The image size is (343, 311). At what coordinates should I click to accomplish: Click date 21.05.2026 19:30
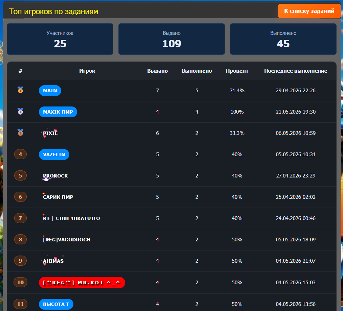[x=296, y=112]
